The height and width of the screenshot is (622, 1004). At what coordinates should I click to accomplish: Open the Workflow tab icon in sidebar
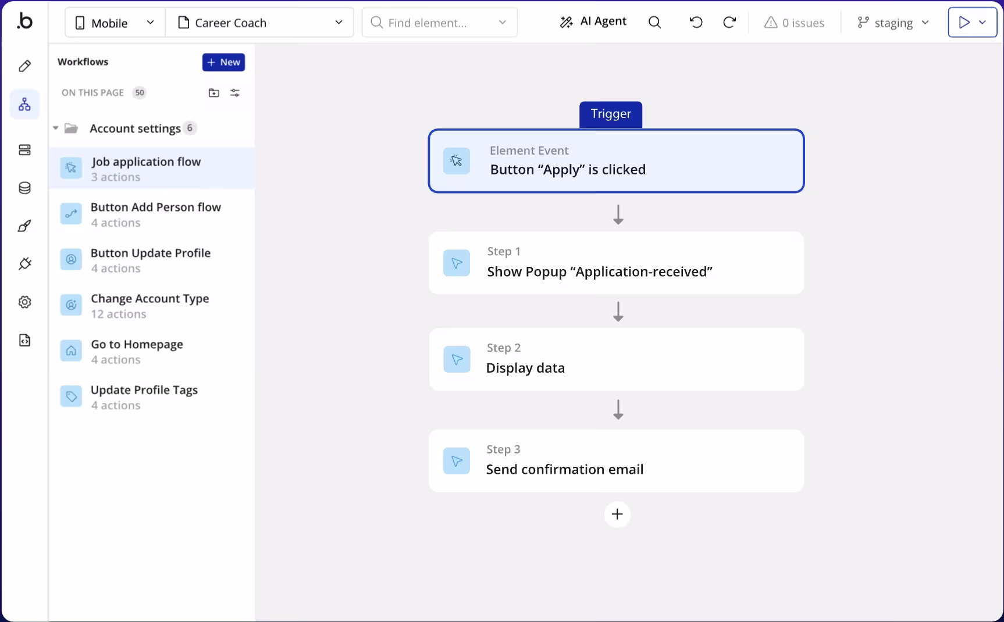pyautogui.click(x=24, y=105)
